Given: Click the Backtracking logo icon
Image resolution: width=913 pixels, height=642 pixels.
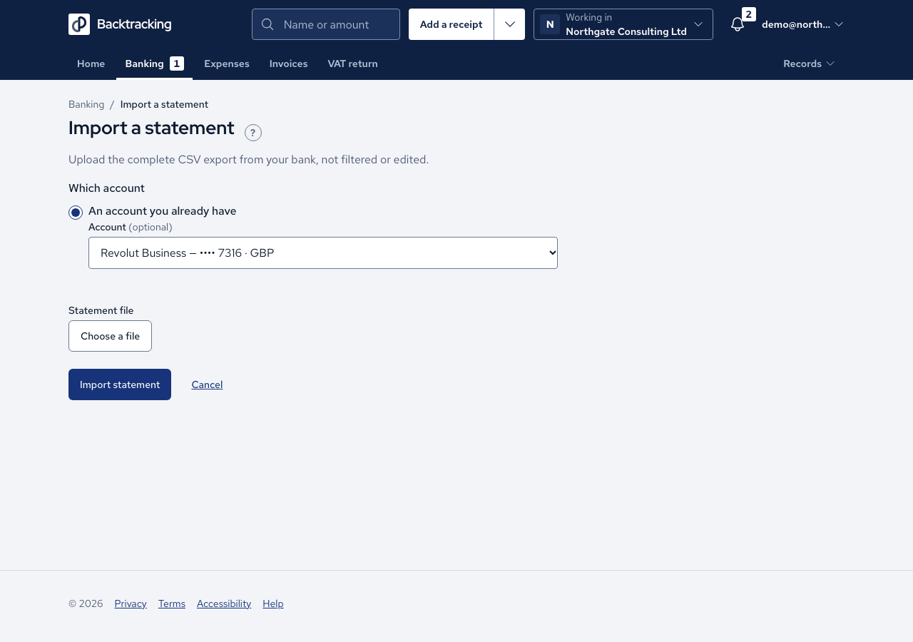Looking at the screenshot, I should (79, 24).
